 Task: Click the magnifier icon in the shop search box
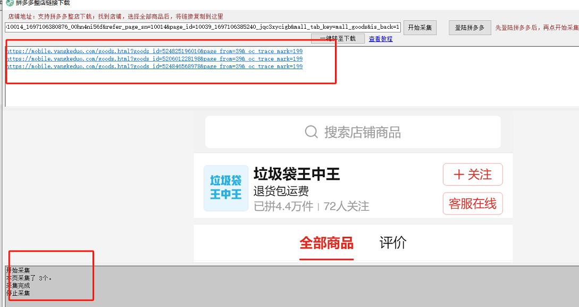[x=311, y=131]
